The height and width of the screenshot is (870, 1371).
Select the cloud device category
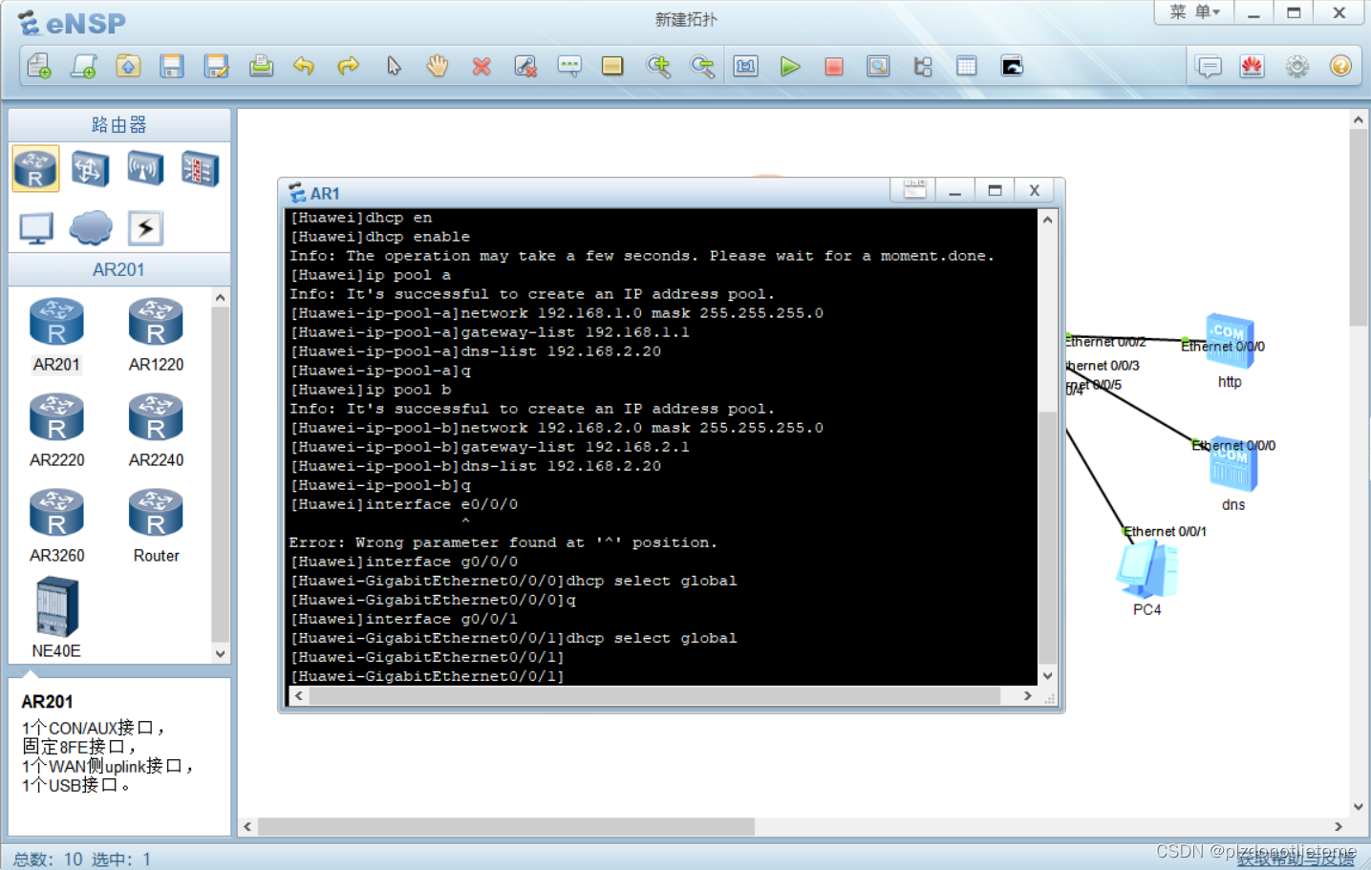click(x=91, y=228)
